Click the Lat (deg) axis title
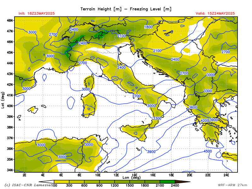Viewport: 252px width, 189px height. click(3, 100)
